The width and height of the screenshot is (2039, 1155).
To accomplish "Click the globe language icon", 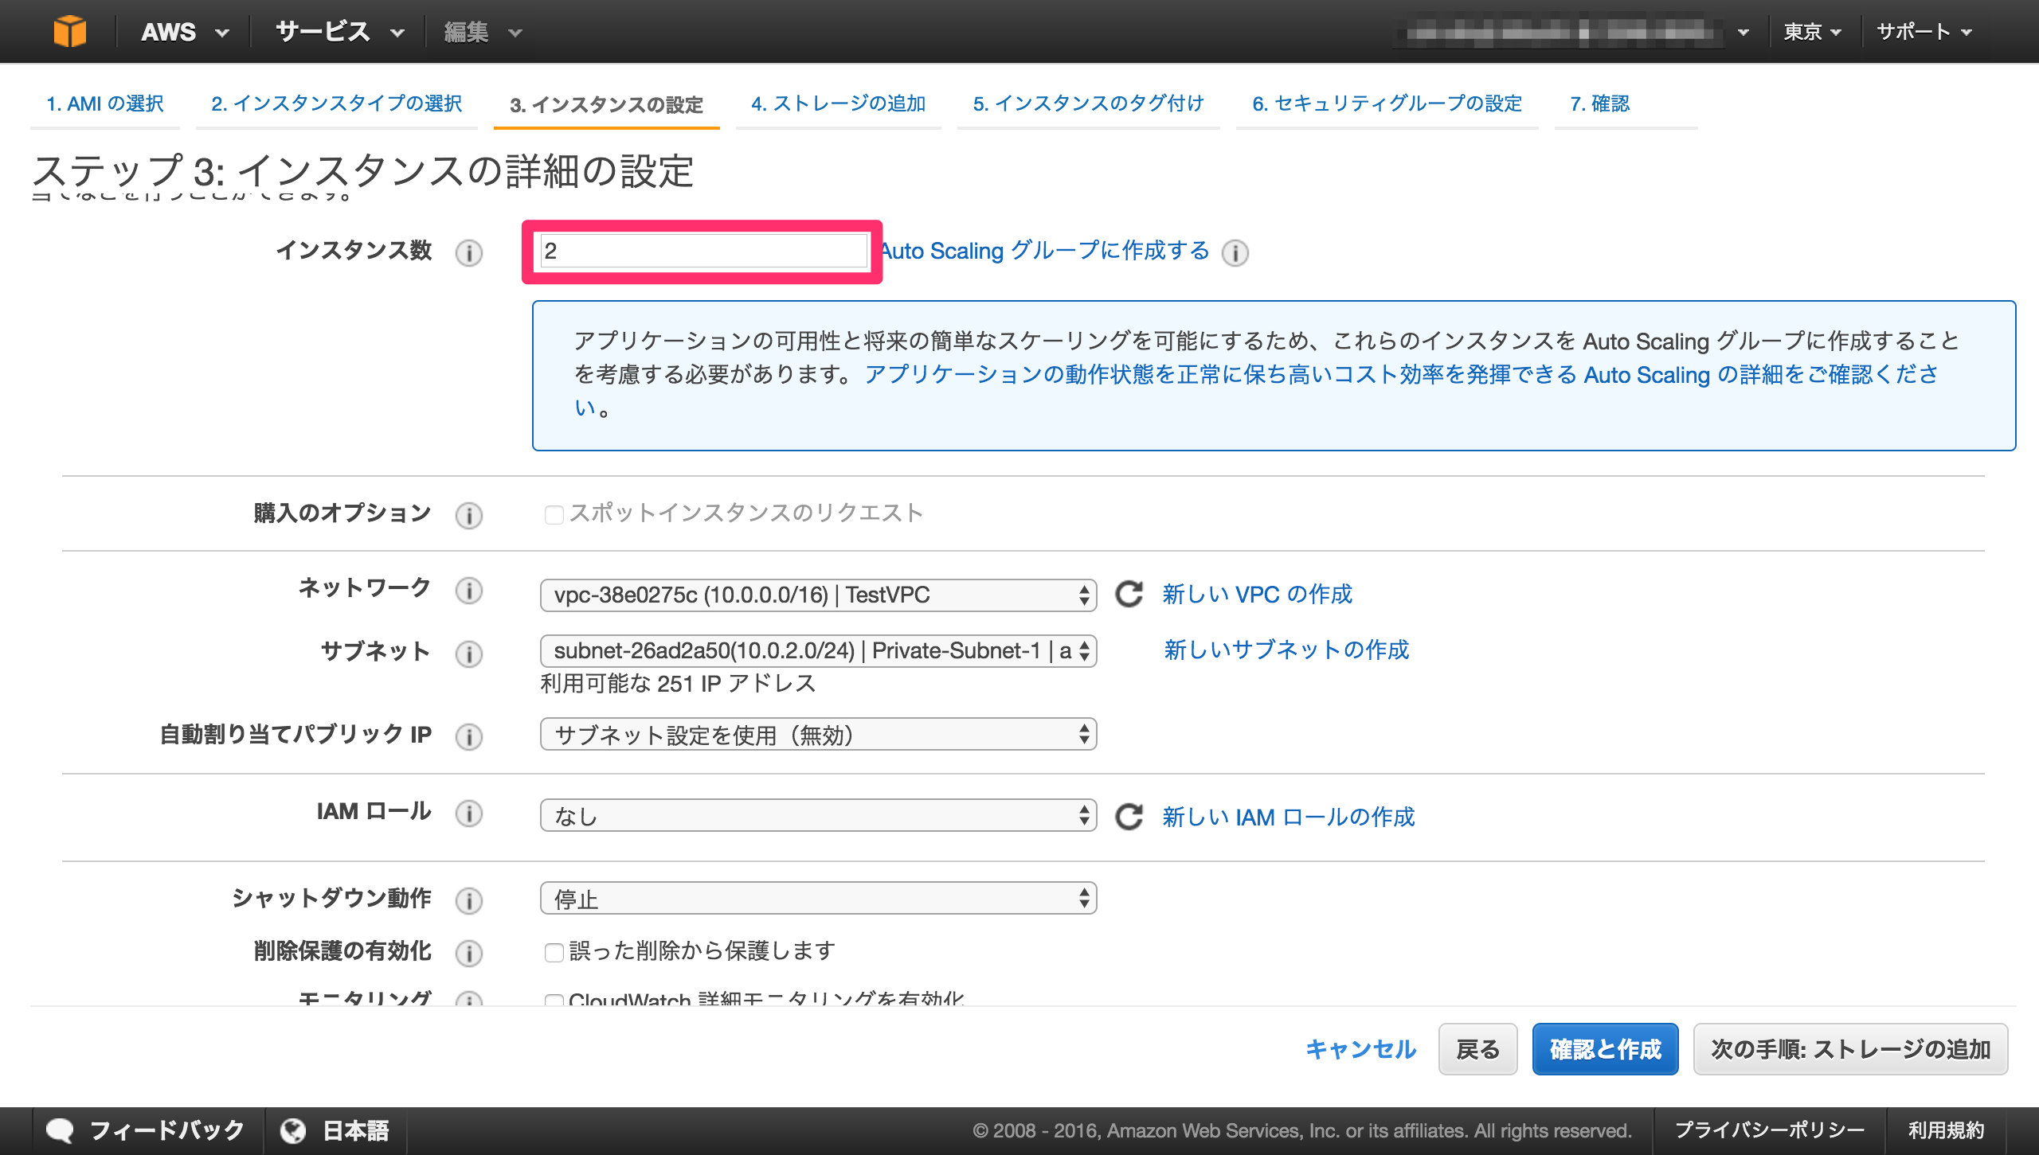I will pos(293,1130).
